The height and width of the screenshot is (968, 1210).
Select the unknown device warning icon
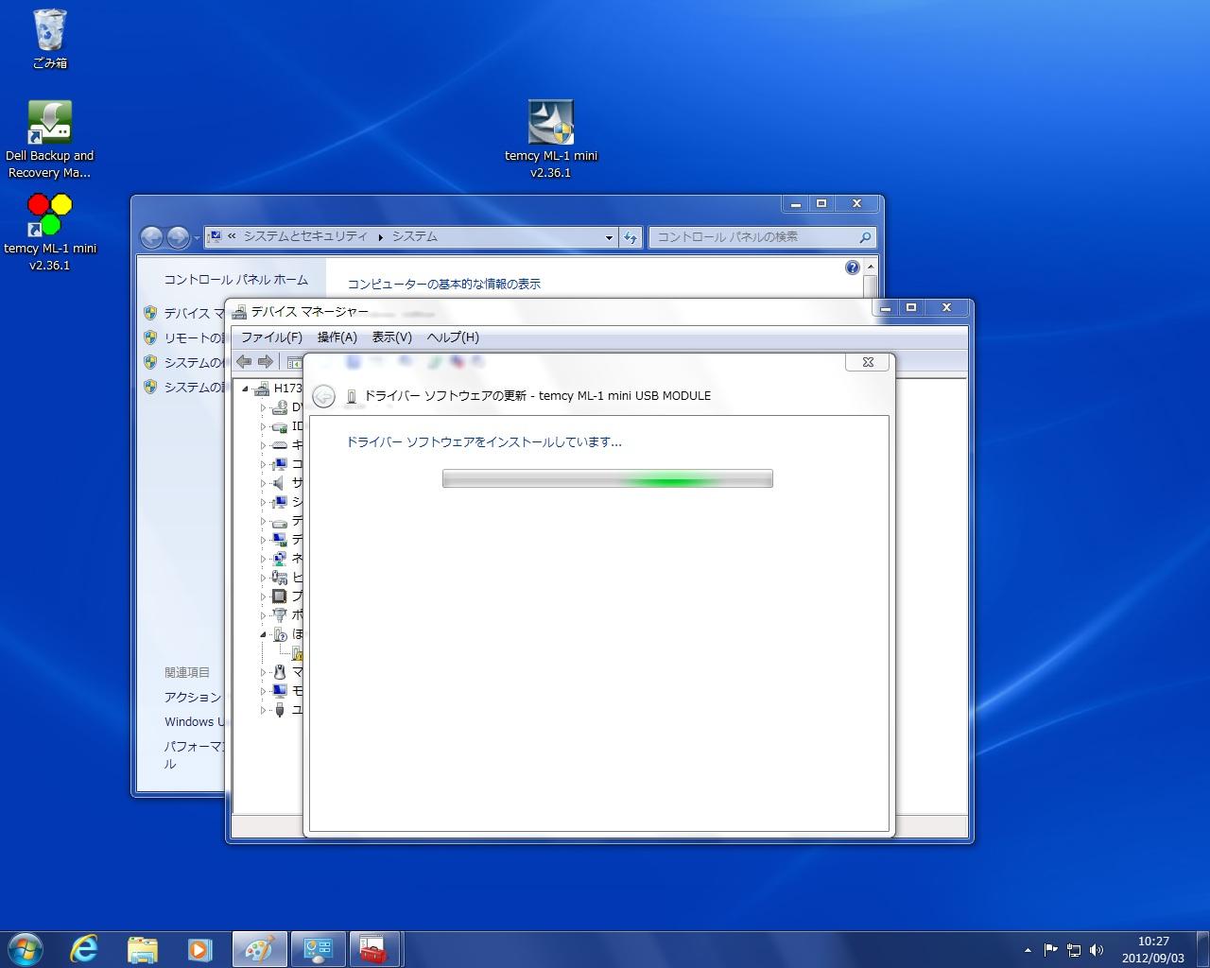[x=297, y=653]
